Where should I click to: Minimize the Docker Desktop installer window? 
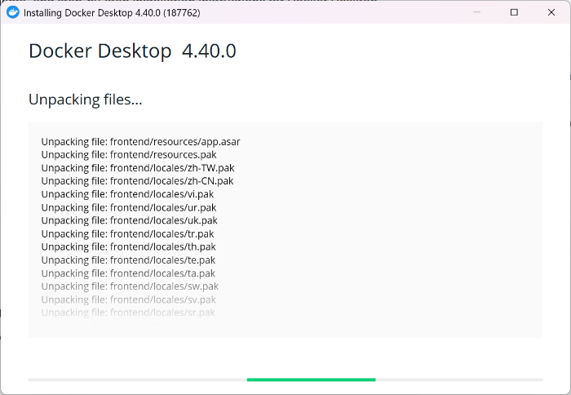tap(476, 12)
